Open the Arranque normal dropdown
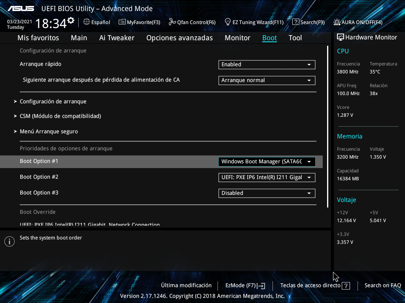Viewport: 405px width, 303px height. tap(267, 80)
